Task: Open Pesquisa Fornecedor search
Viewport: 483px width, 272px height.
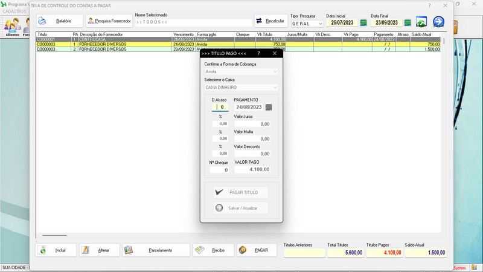Action: 109,21
